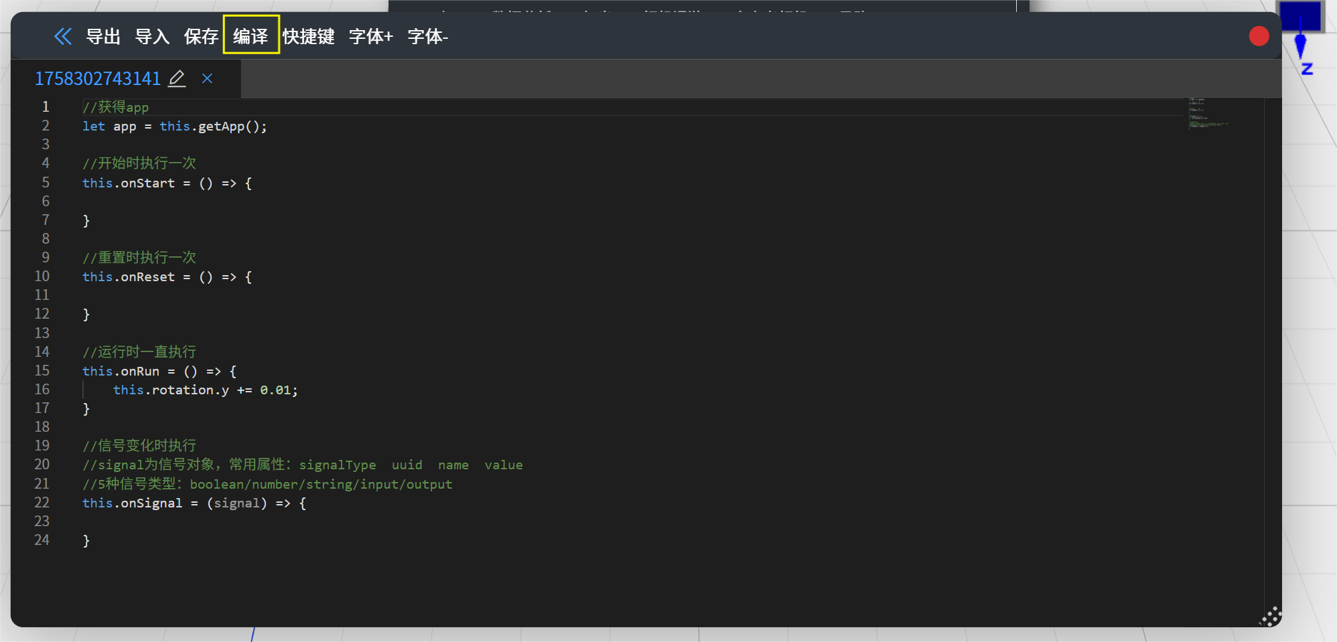
Task: Increase font size with 字体+
Action: coord(370,36)
